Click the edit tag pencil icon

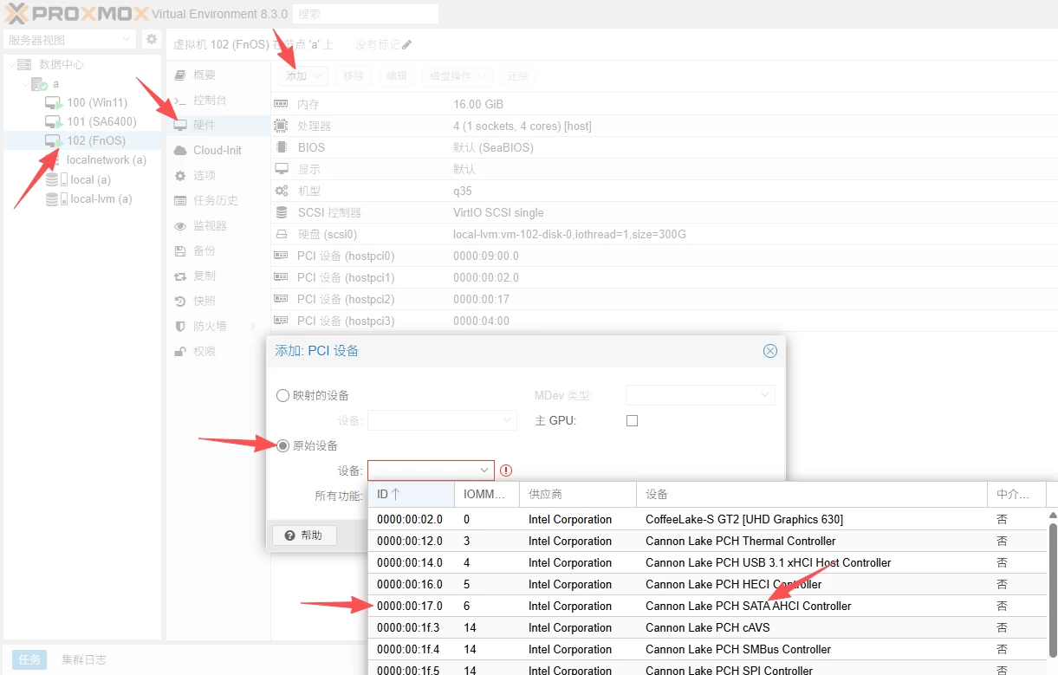point(407,44)
